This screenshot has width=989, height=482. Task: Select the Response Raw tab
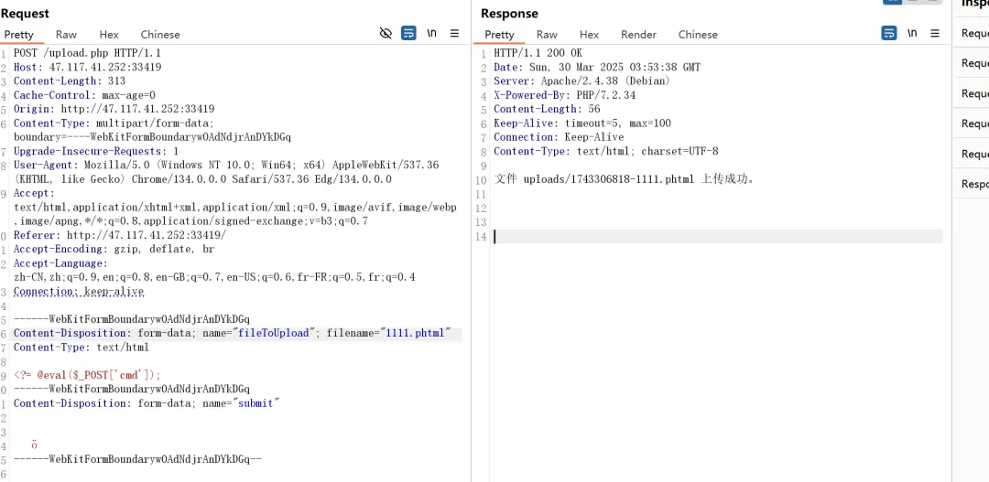pos(547,35)
